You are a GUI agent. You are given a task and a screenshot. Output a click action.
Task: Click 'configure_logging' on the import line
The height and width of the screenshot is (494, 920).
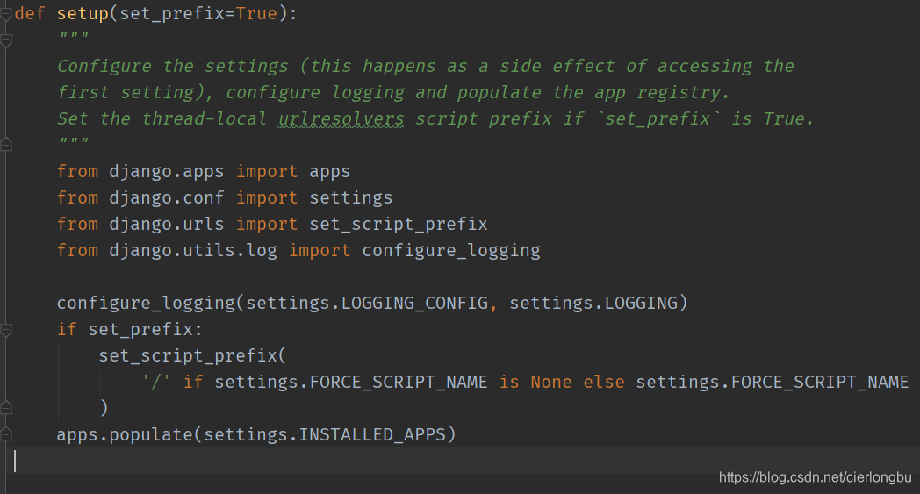[451, 251]
